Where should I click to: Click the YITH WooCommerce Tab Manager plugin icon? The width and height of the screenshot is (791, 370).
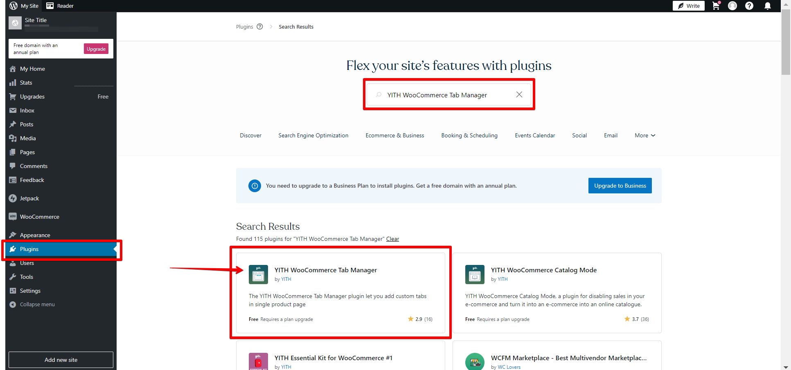click(x=258, y=274)
